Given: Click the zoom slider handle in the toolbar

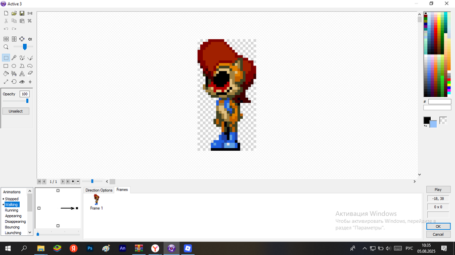Looking at the screenshot, I should coord(25,47).
